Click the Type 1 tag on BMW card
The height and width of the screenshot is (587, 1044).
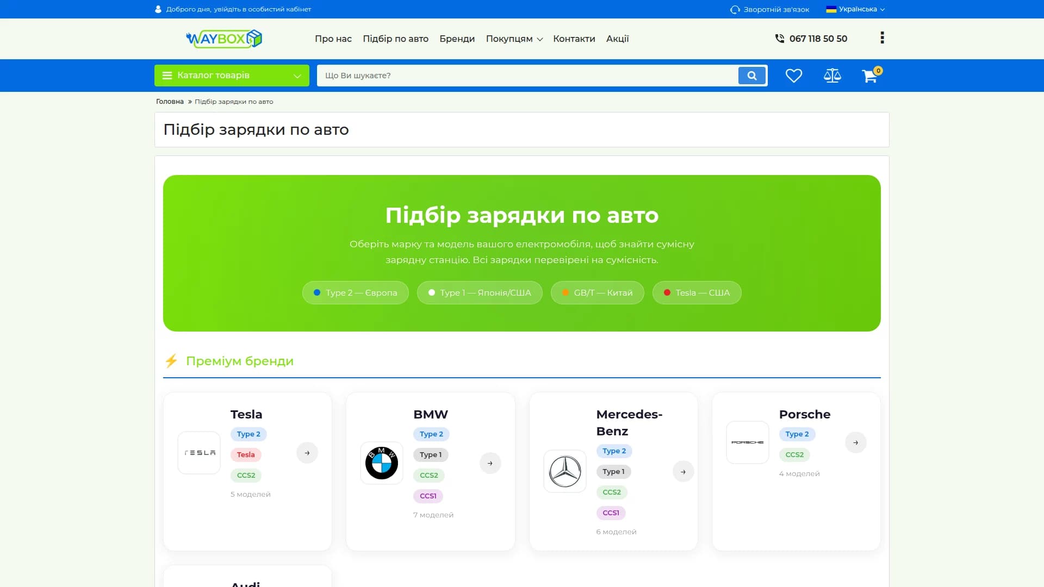click(x=431, y=455)
